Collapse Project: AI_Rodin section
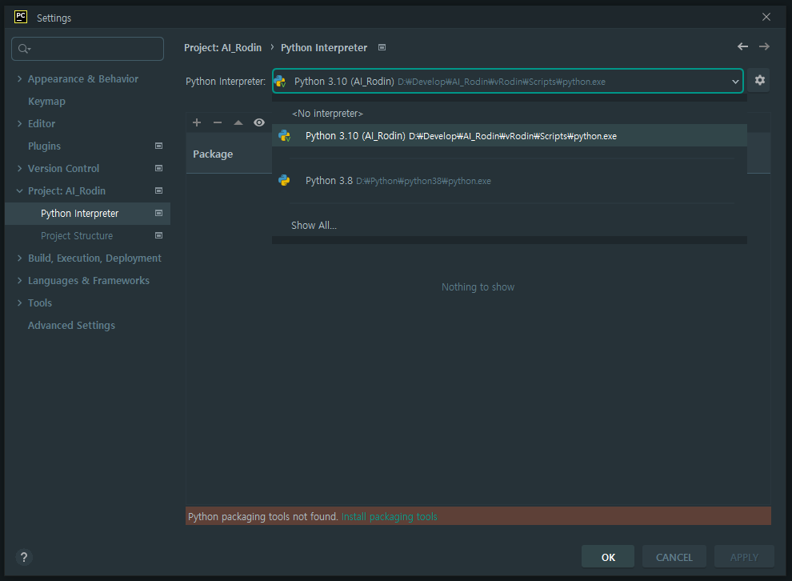The height and width of the screenshot is (581, 792). (x=20, y=191)
